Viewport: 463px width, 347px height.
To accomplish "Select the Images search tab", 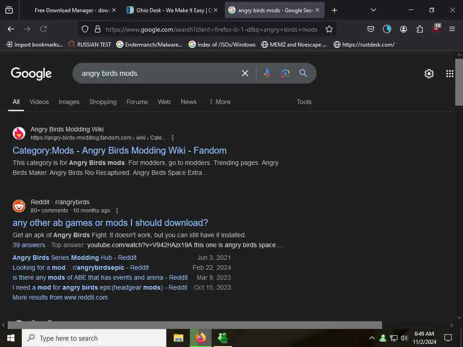I will [69, 102].
